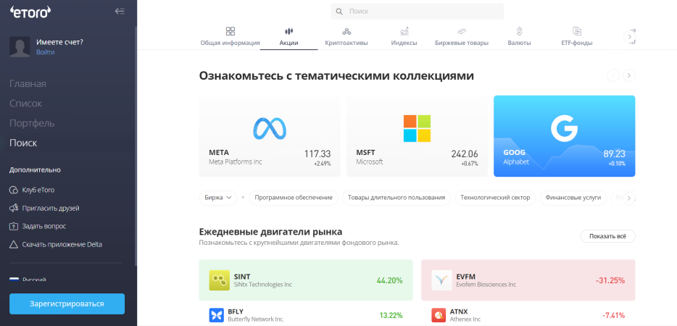
Task: Click the Акции candlestick icon
Action: click(x=288, y=31)
